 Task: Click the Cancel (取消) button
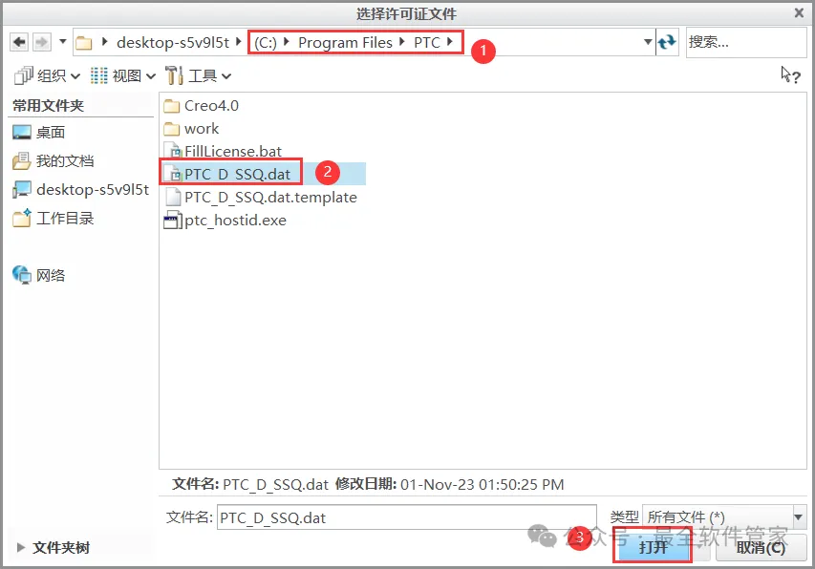point(761,548)
